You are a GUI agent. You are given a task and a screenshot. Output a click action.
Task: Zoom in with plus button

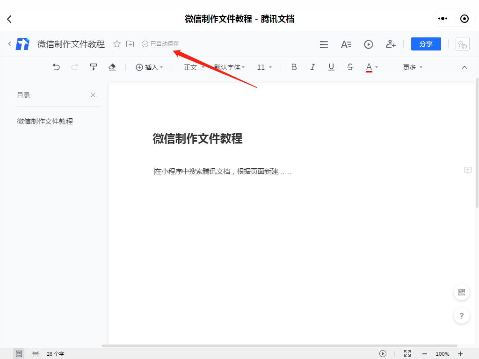click(460, 354)
